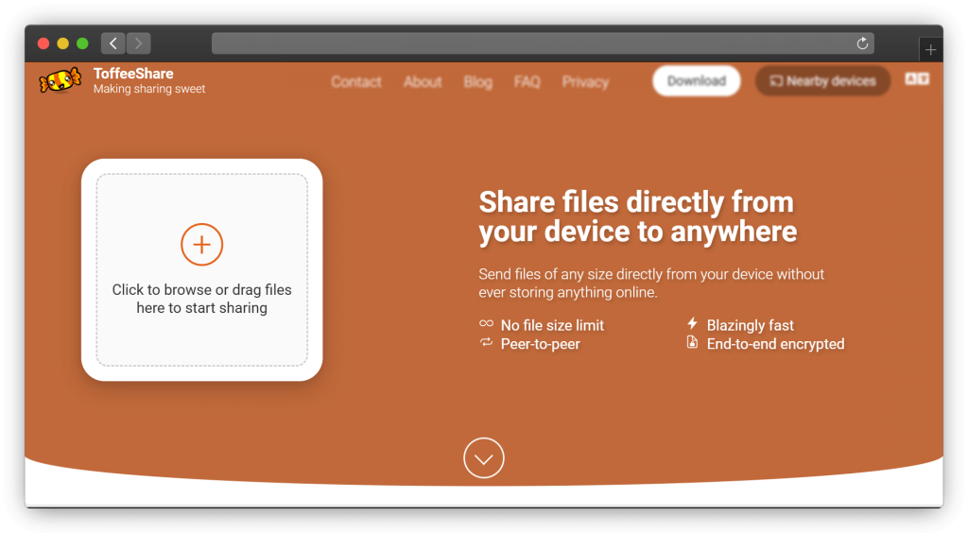968x533 pixels.
Task: View the Privacy page
Action: 585,82
